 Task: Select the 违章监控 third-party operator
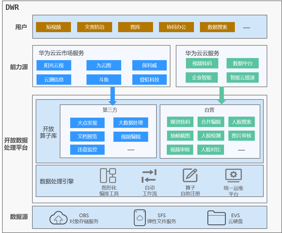88,150
